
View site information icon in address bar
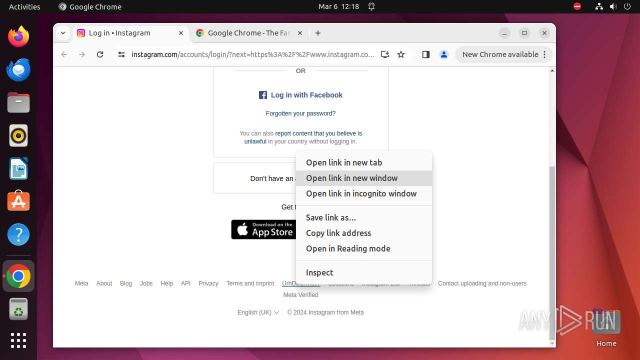click(x=121, y=54)
